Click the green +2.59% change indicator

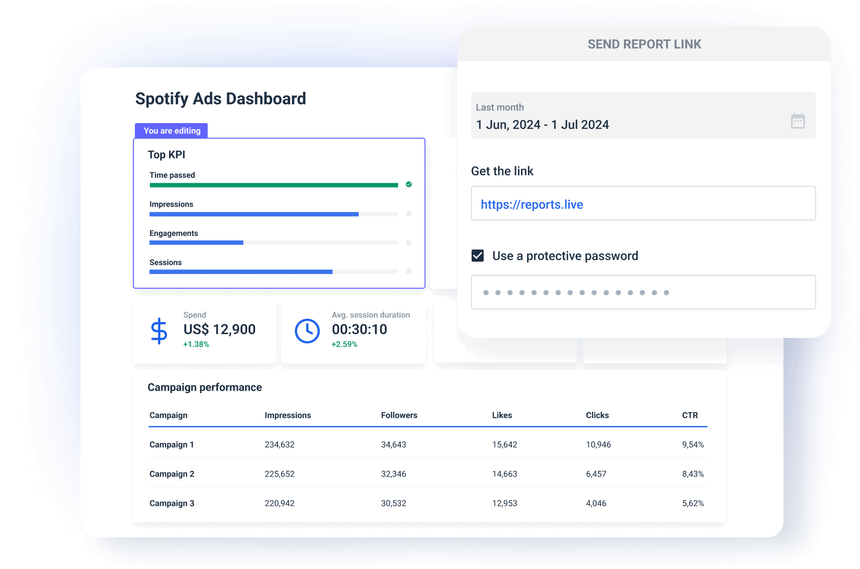click(x=344, y=344)
